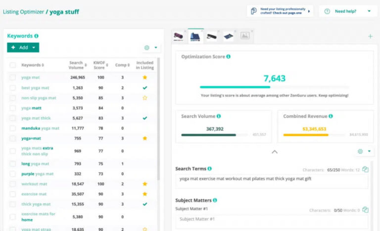Open the non slip yoga mat keyword
380x231 pixels.
39,98
